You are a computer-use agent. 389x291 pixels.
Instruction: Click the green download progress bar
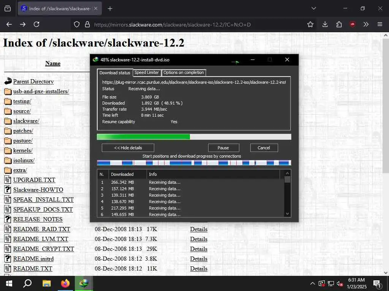click(x=194, y=137)
